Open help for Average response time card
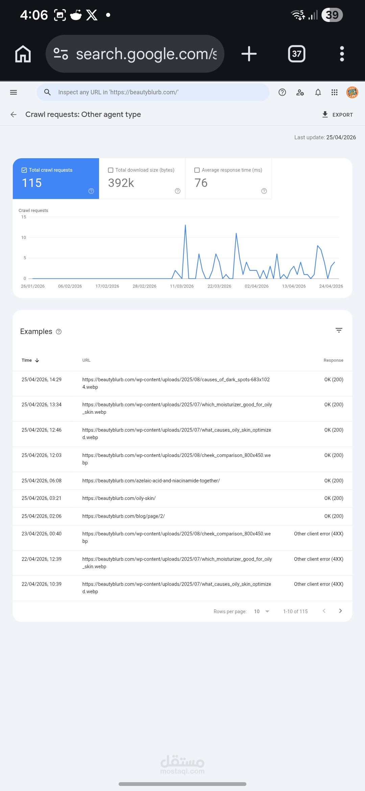The width and height of the screenshot is (365, 791). (x=264, y=191)
